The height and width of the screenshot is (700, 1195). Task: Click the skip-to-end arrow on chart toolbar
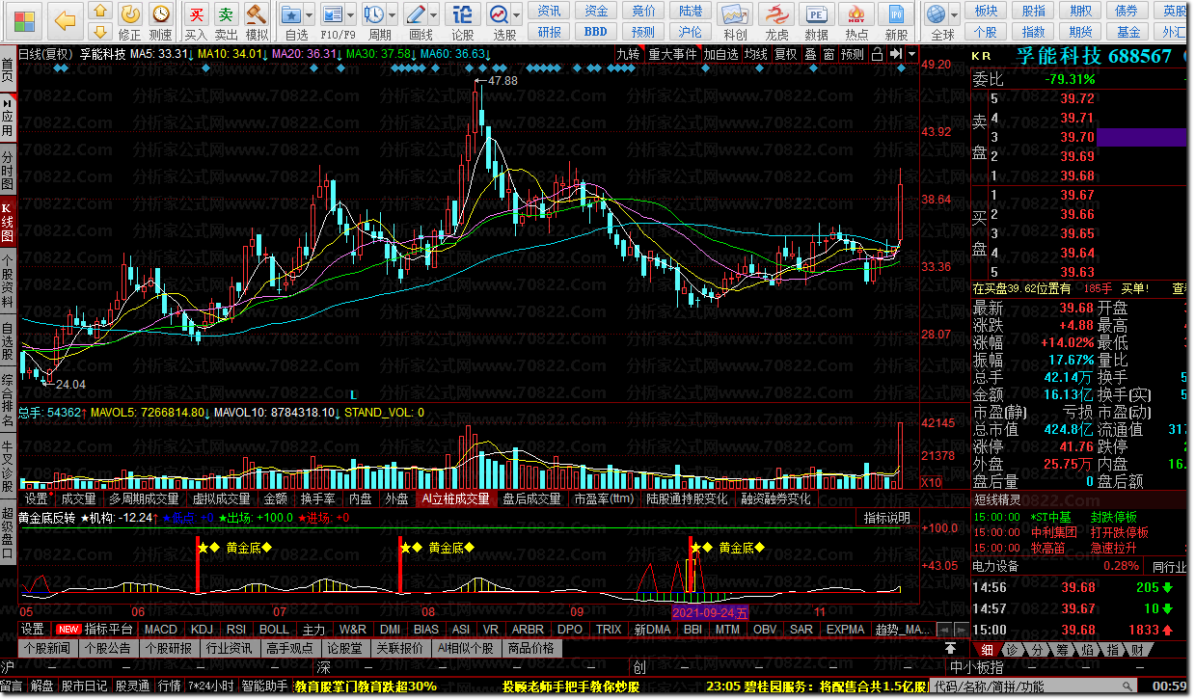pyautogui.click(x=896, y=54)
